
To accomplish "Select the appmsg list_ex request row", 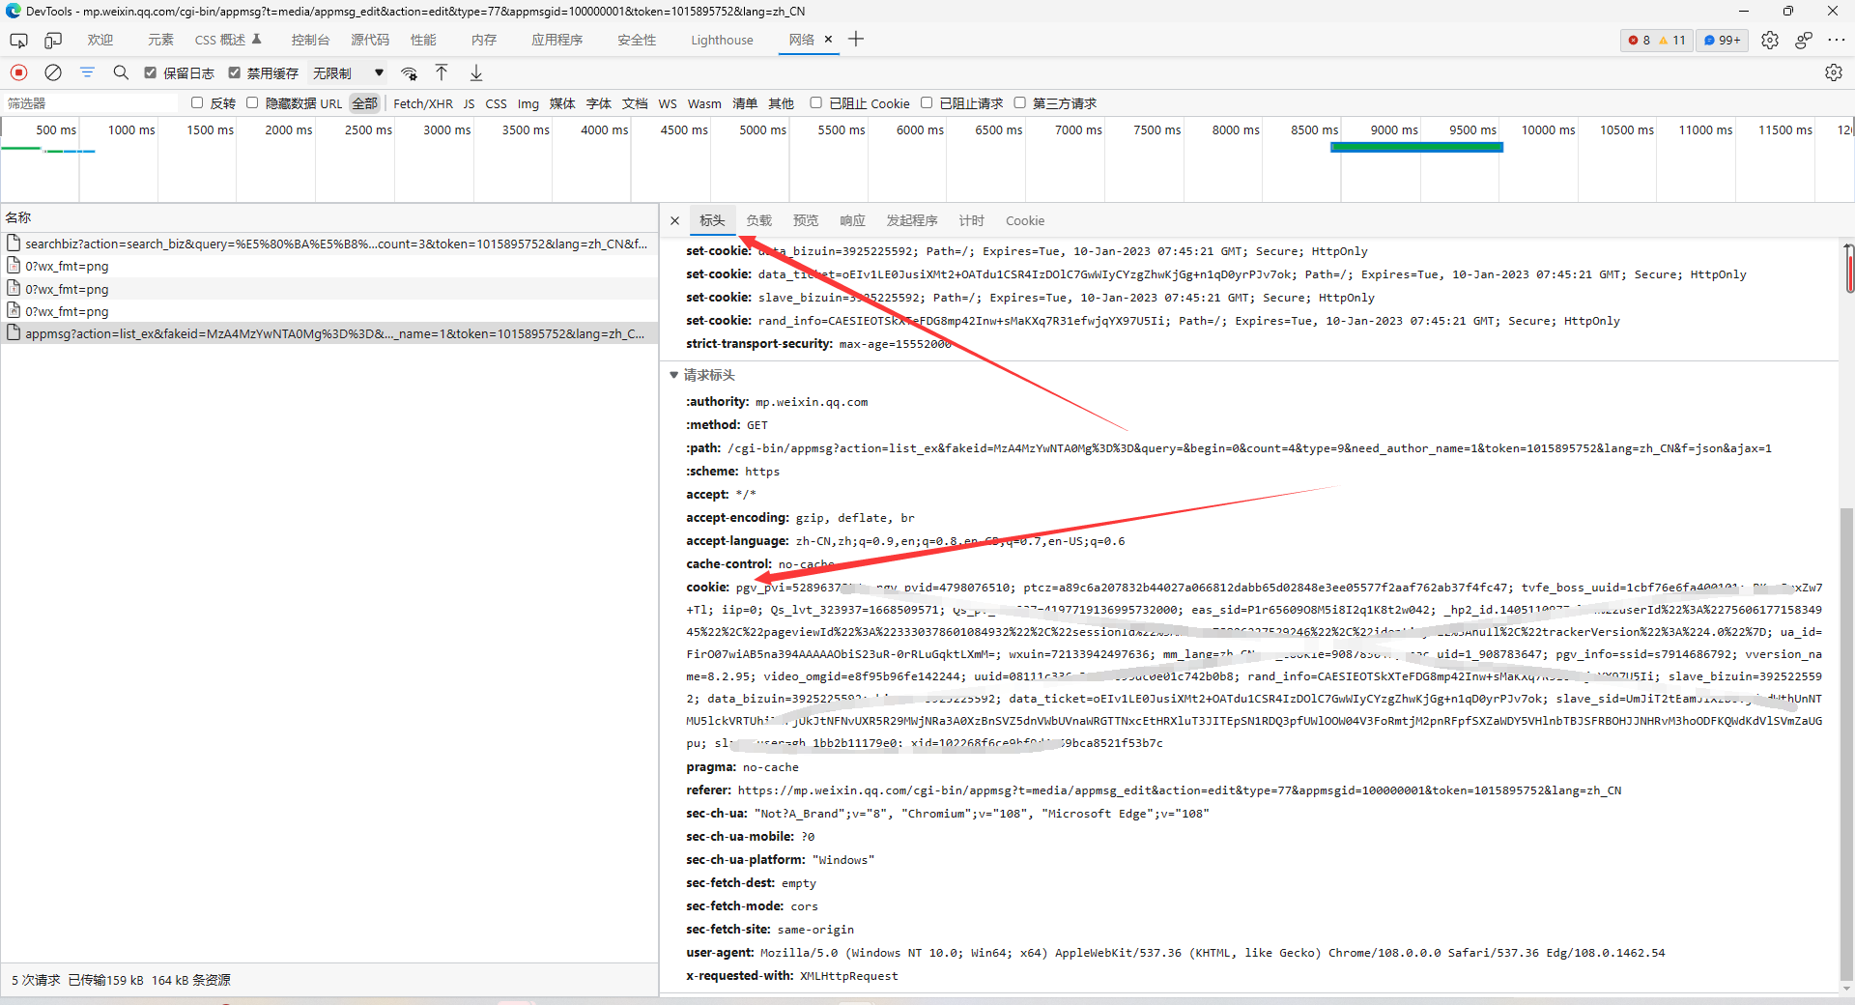I will (329, 333).
